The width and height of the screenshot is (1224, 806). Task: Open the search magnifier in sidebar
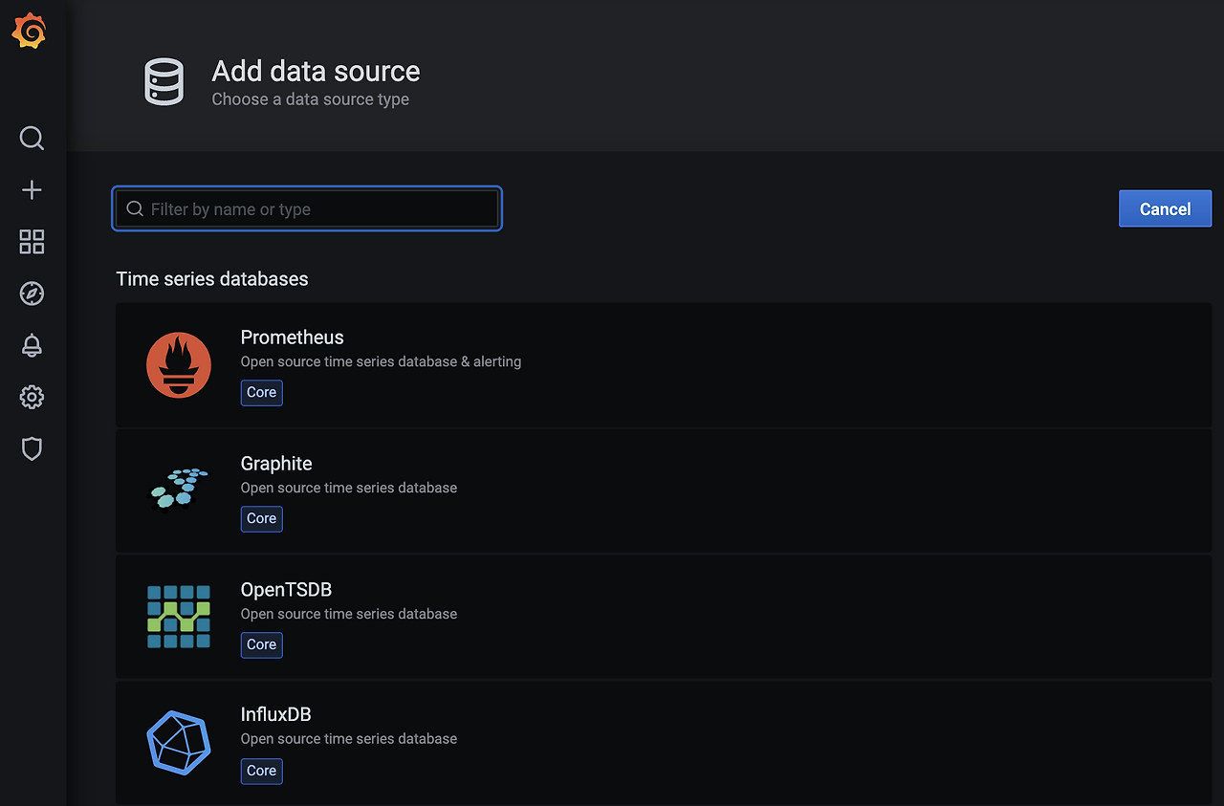pos(32,139)
